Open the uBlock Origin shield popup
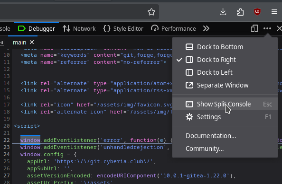This screenshot has width=282, height=184. tap(257, 12)
